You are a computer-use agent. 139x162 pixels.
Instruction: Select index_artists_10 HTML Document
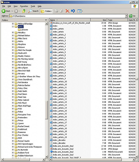click(60, 82)
